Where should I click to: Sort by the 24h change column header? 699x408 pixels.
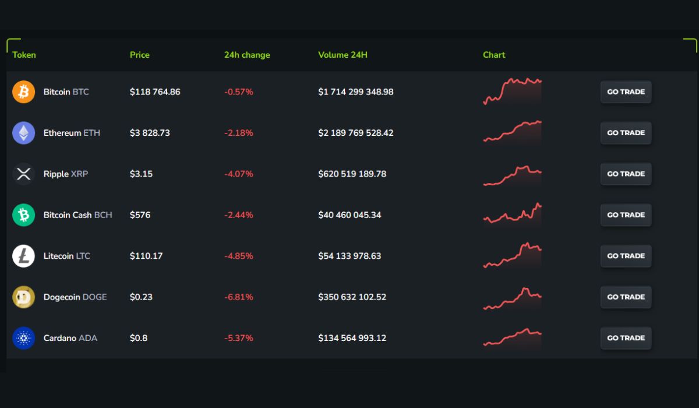[x=246, y=54]
